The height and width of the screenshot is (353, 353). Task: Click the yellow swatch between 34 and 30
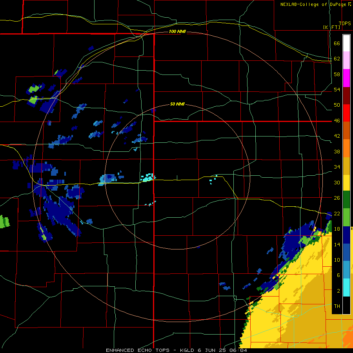pyautogui.click(x=346, y=183)
